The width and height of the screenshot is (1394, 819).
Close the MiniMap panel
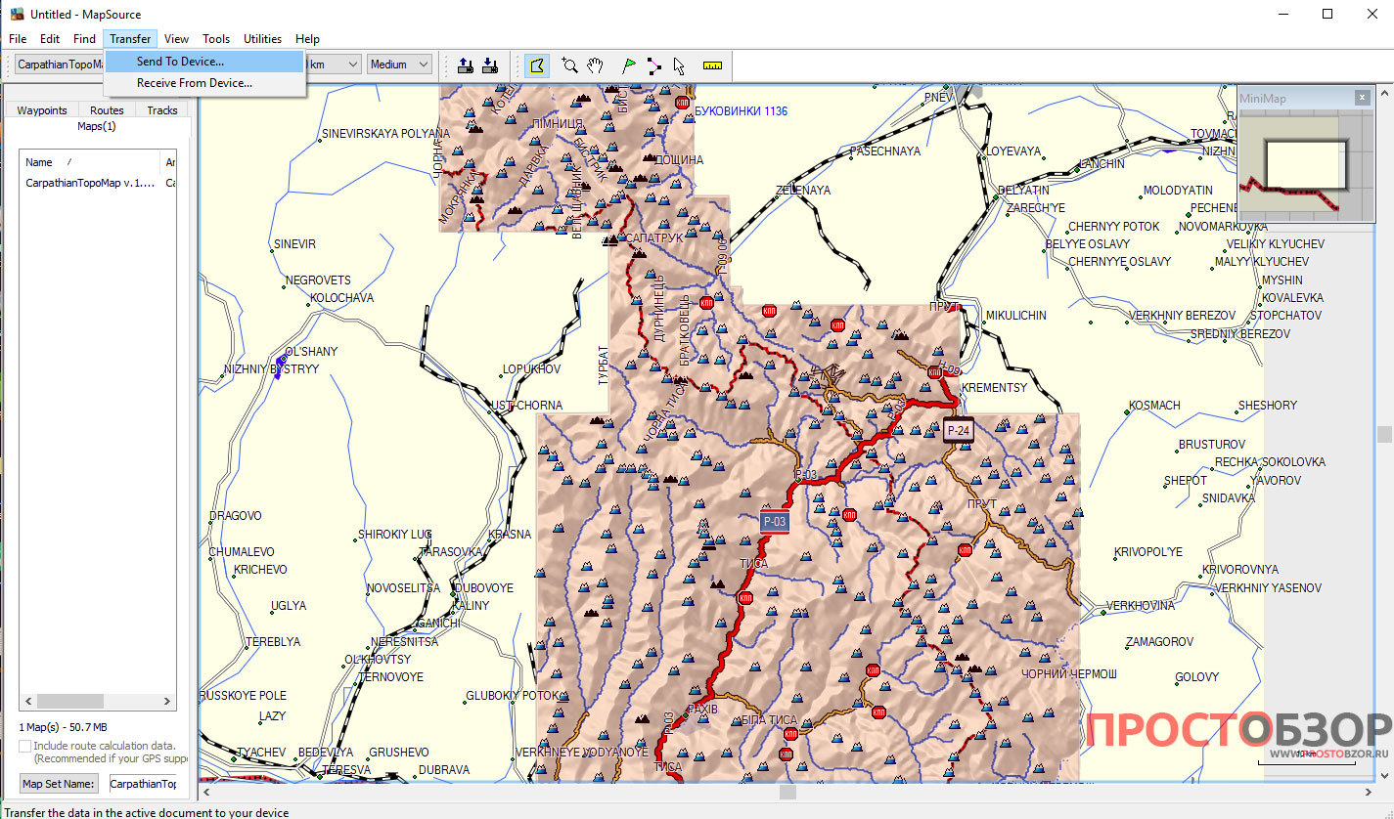pos(1362,98)
